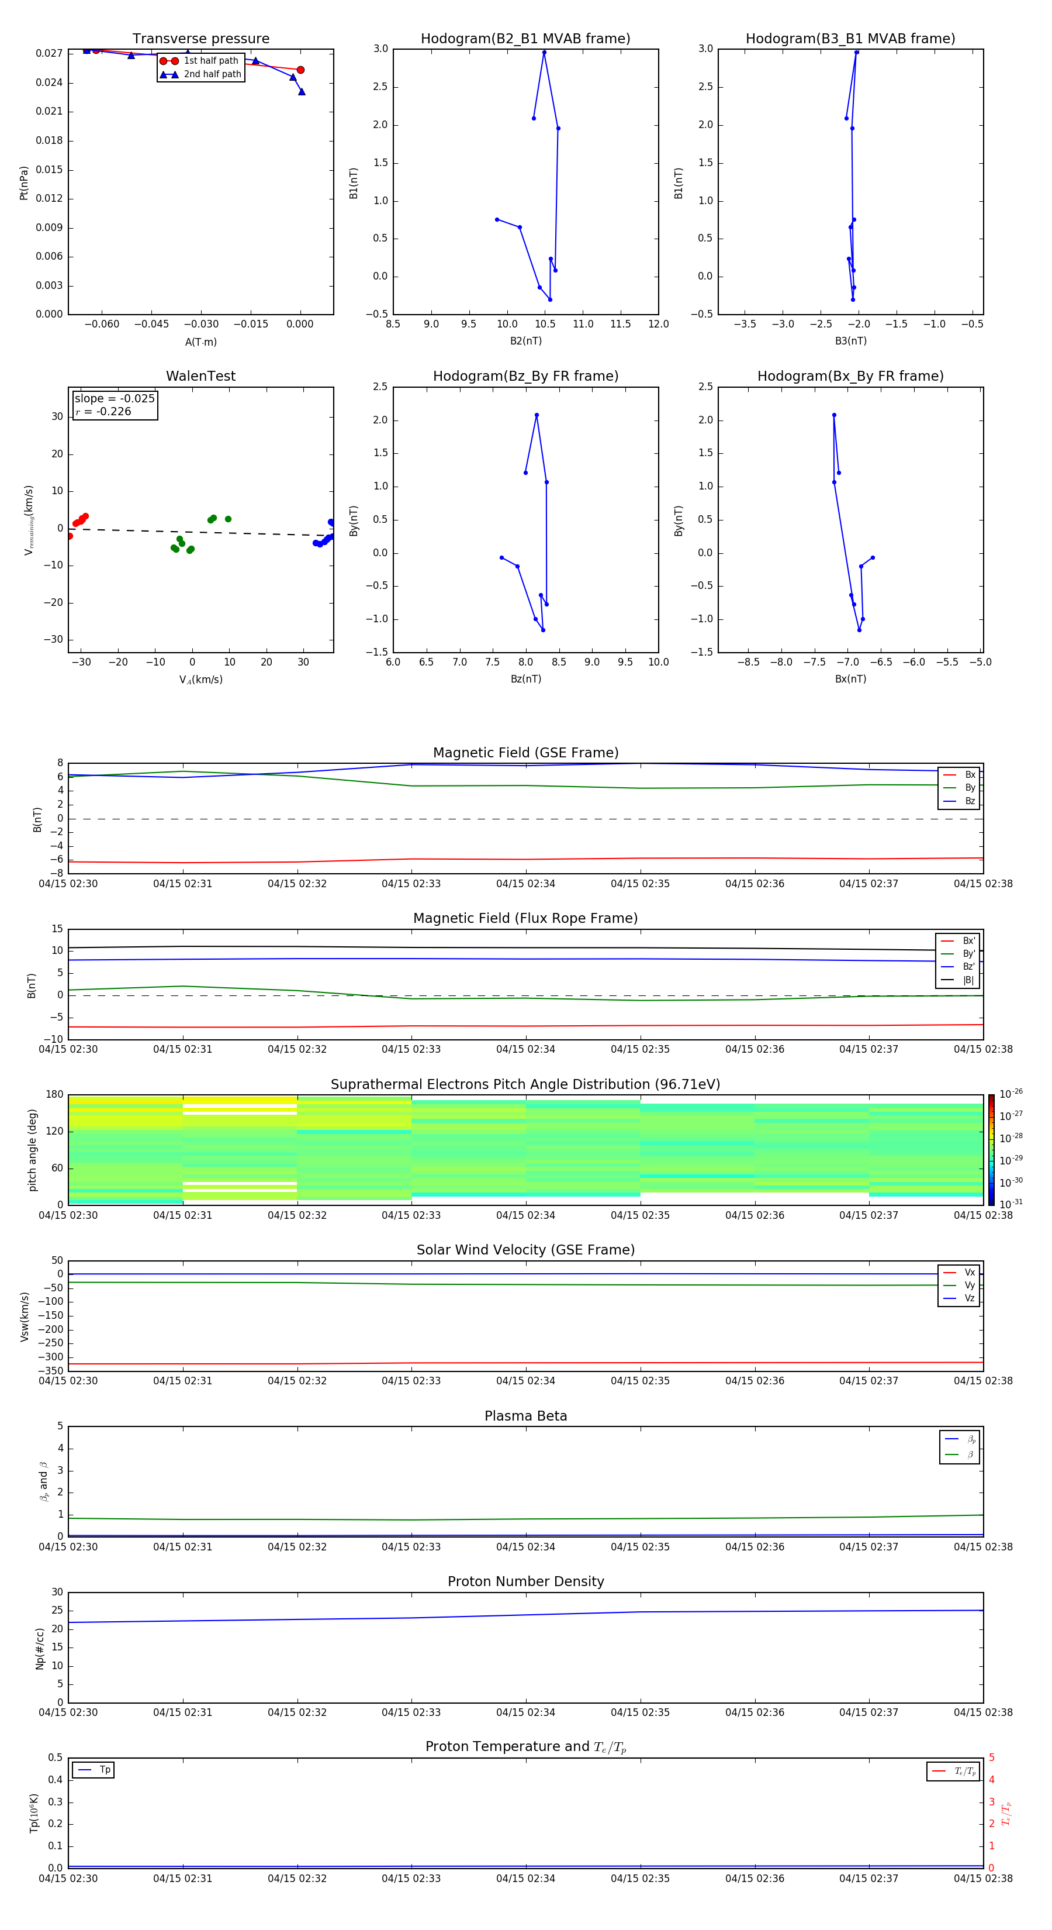Select the 'Bx' entry in GSE legend

[x=959, y=775]
